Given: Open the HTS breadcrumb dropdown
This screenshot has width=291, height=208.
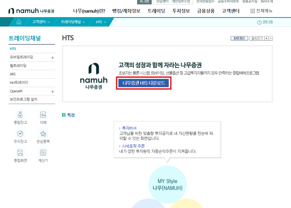Looking at the screenshot, I should coord(101,22).
